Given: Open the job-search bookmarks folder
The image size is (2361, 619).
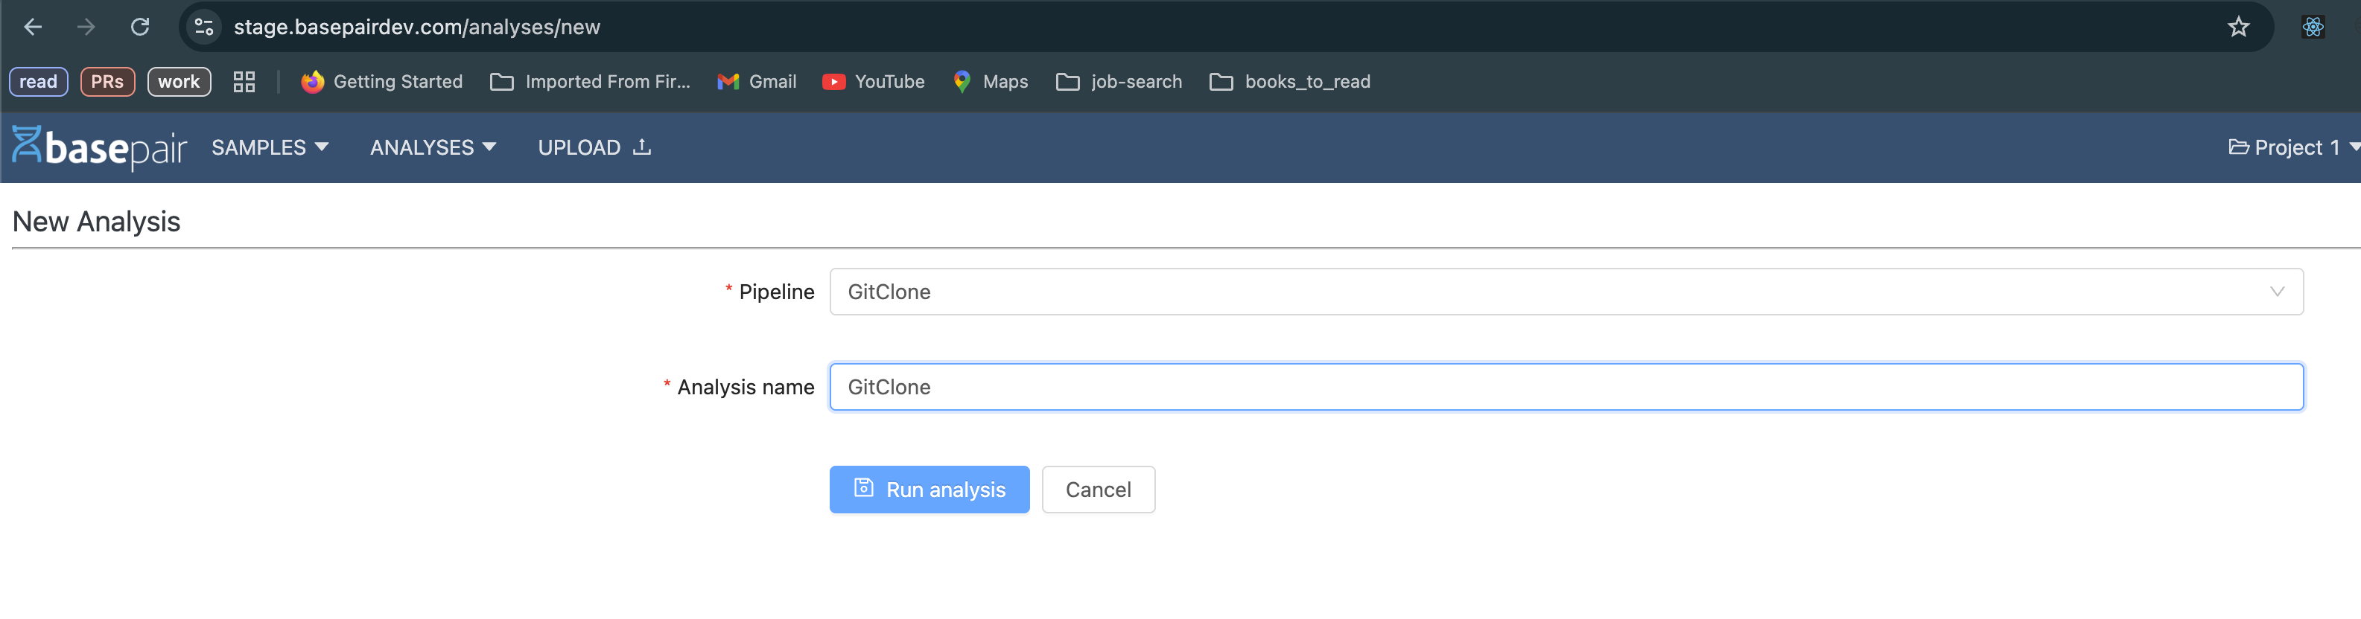Looking at the screenshot, I should click(x=1119, y=83).
